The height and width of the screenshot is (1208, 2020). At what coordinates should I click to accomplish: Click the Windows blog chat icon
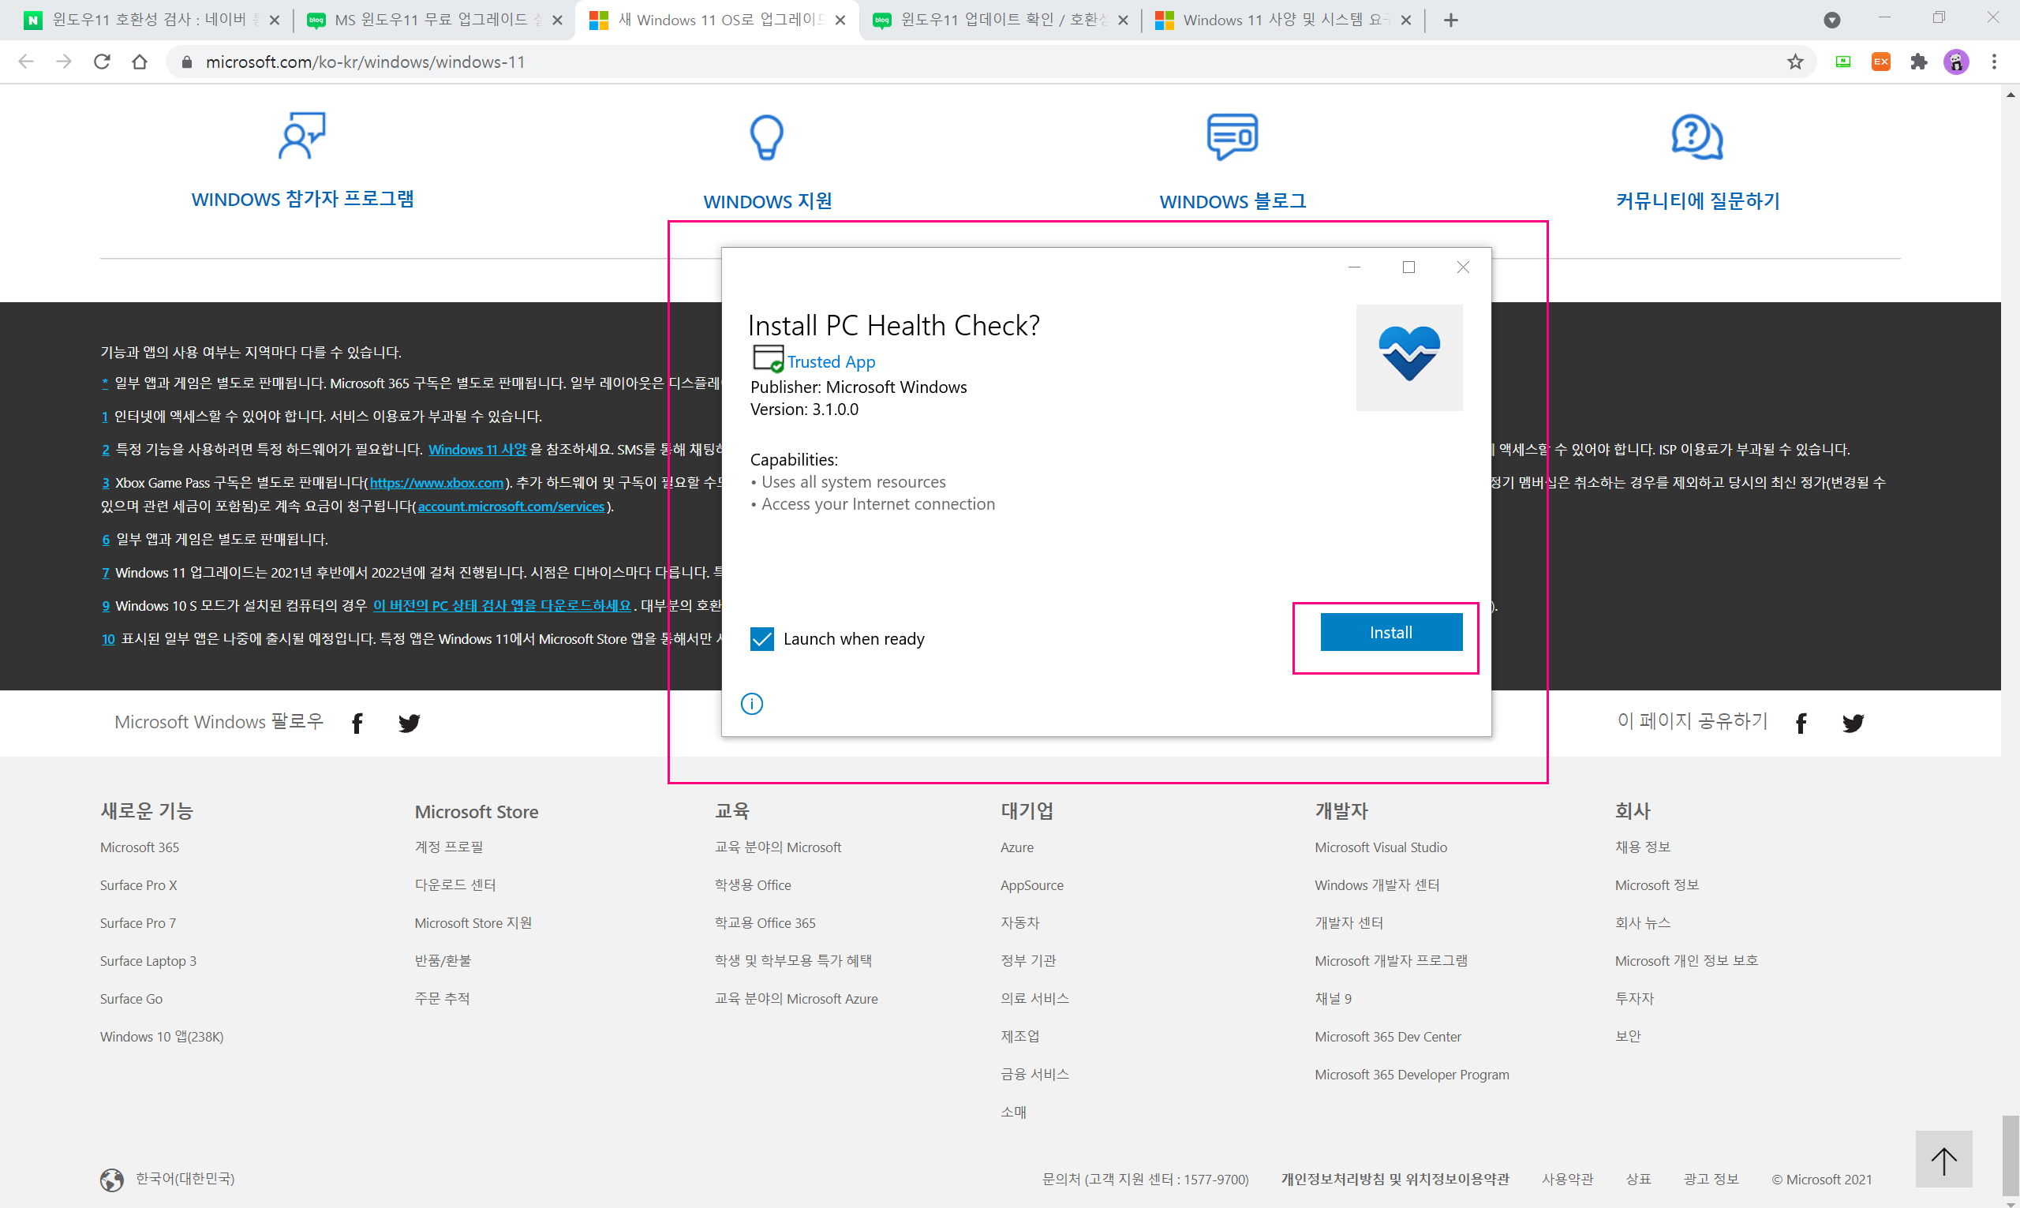point(1233,136)
